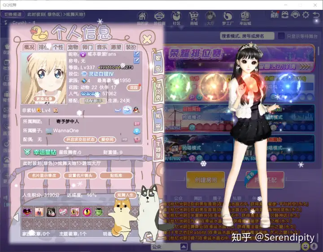Click the blue star circle icon beside WannaOne

point(137,131)
